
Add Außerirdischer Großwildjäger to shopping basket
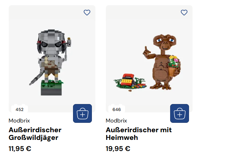[82, 113]
